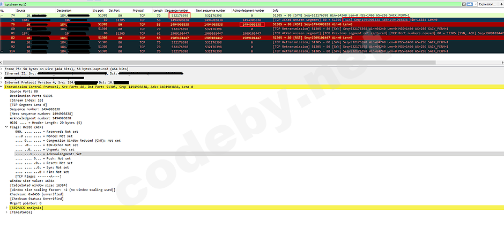Select packet 92 TCP Retransmission row

click(x=252, y=47)
